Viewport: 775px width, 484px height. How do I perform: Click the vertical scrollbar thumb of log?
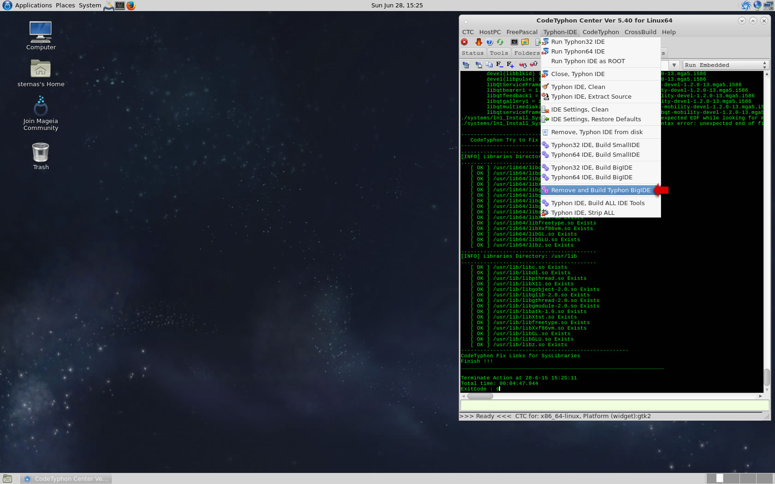tap(767, 377)
